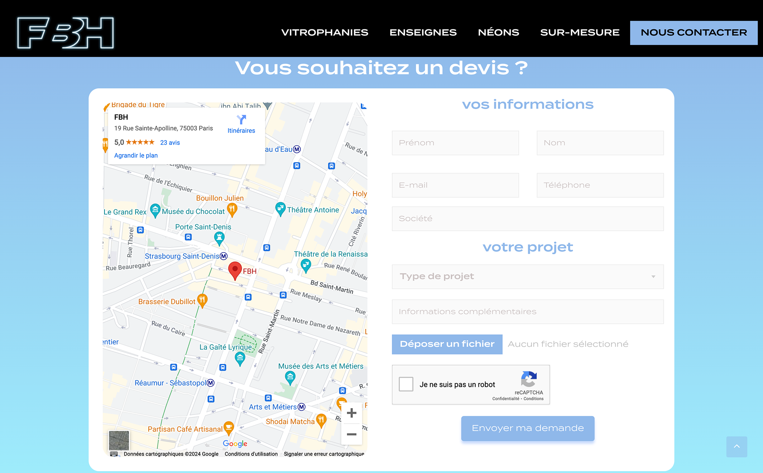This screenshot has height=473, width=763.
Task: Click the Brasserie Dubillot restaurant marker
Action: click(202, 301)
